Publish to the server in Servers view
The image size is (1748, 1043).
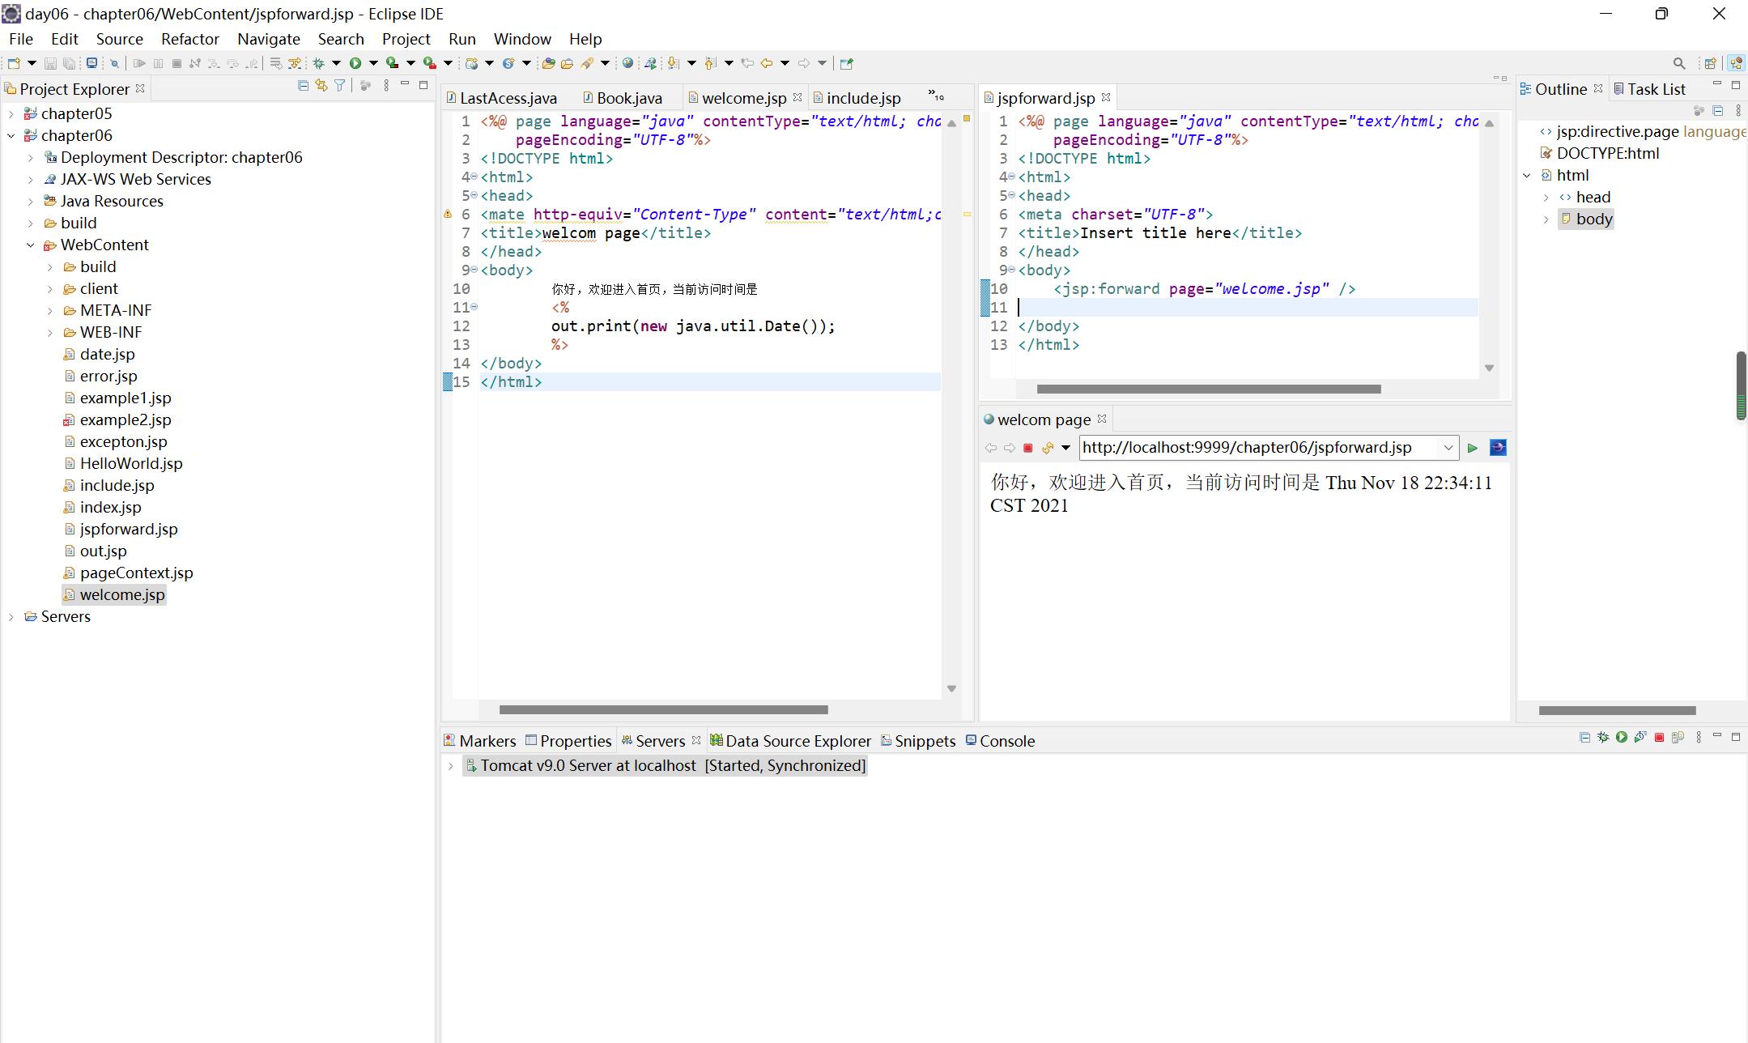(1678, 738)
